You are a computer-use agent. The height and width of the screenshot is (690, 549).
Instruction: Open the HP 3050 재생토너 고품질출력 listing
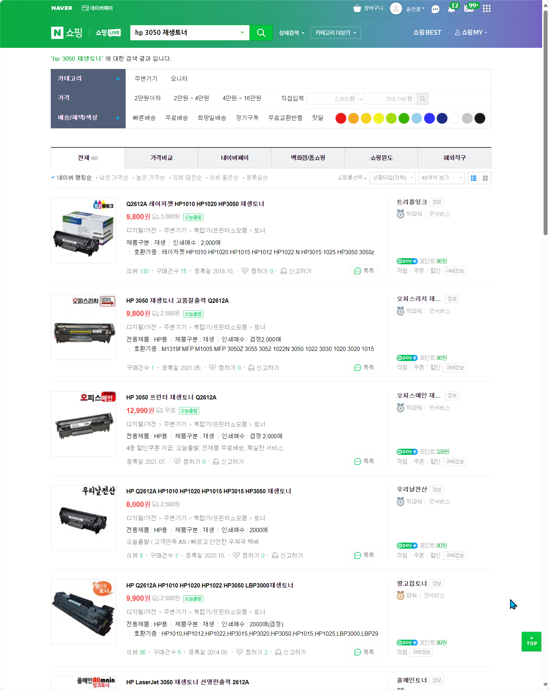click(x=177, y=301)
